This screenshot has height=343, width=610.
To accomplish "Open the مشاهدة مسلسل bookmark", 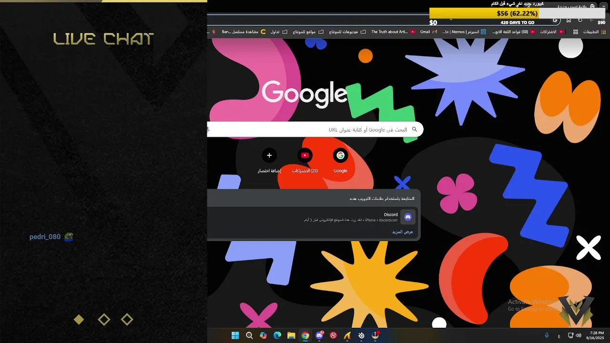I will (x=244, y=32).
